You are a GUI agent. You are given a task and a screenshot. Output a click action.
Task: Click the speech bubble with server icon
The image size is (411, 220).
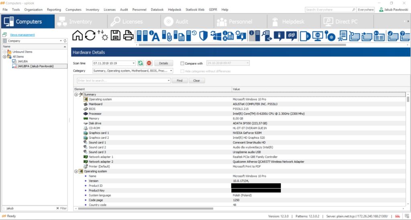pyautogui.click(x=279, y=36)
